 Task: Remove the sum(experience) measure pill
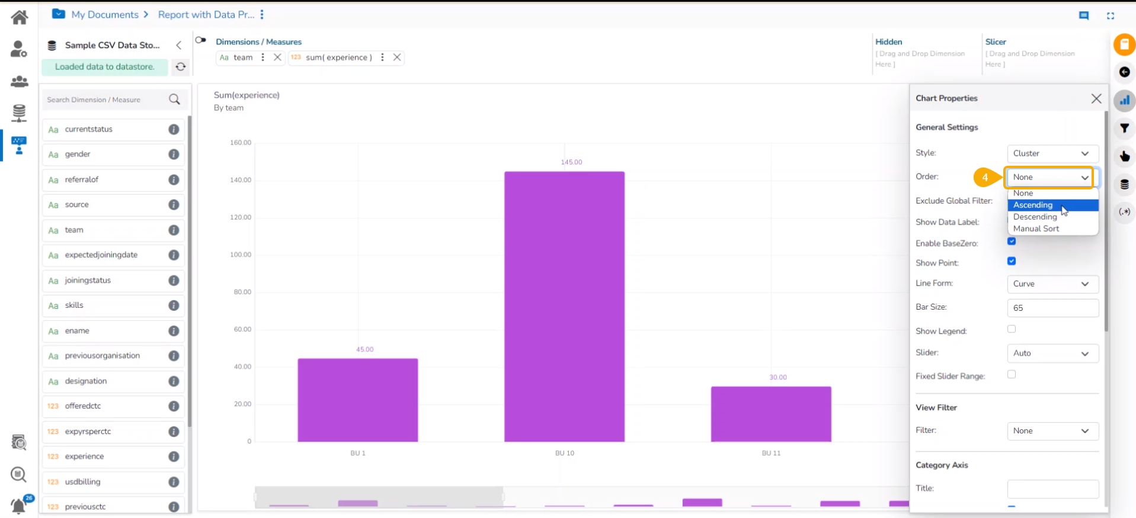pos(397,57)
